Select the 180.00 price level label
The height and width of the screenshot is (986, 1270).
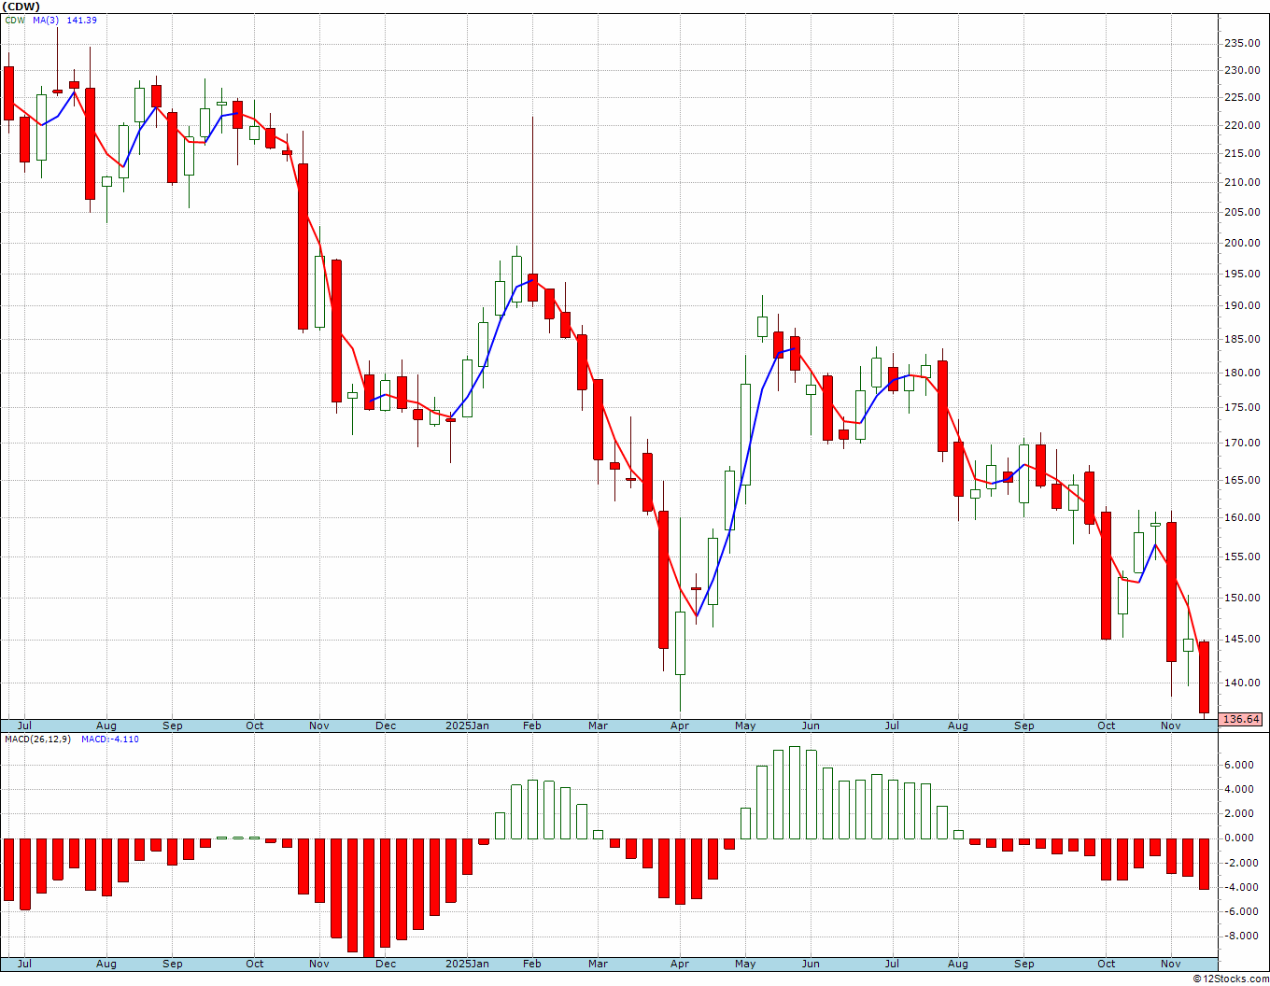(1243, 373)
